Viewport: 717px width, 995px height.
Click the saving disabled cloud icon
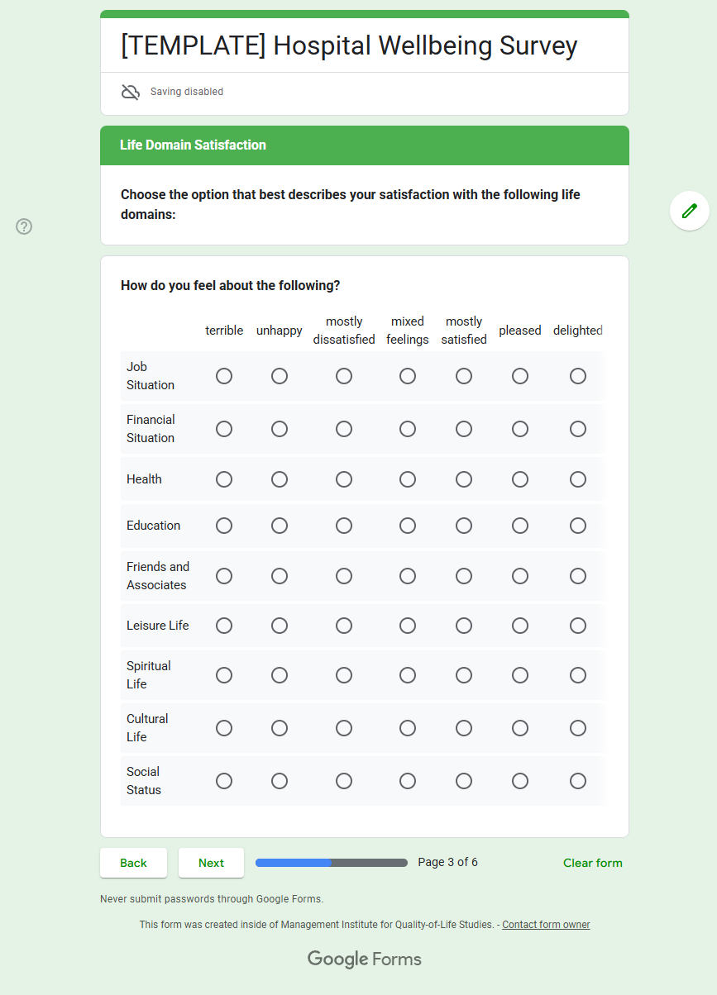click(x=131, y=92)
